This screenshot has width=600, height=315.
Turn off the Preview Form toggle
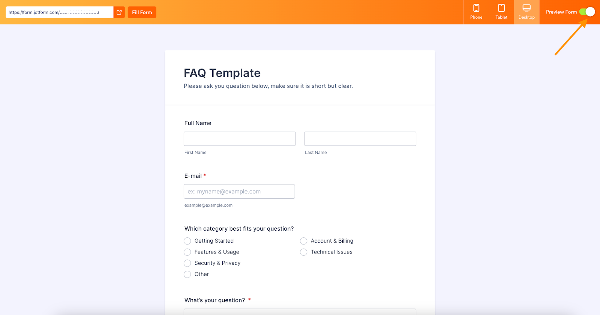click(x=587, y=12)
